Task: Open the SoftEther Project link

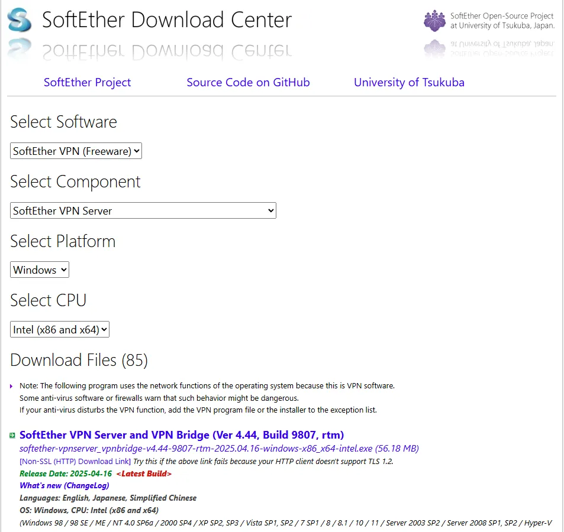Action: (88, 82)
